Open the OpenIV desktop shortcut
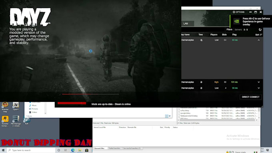The height and width of the screenshot is (153, 272). click(x=16, y=106)
